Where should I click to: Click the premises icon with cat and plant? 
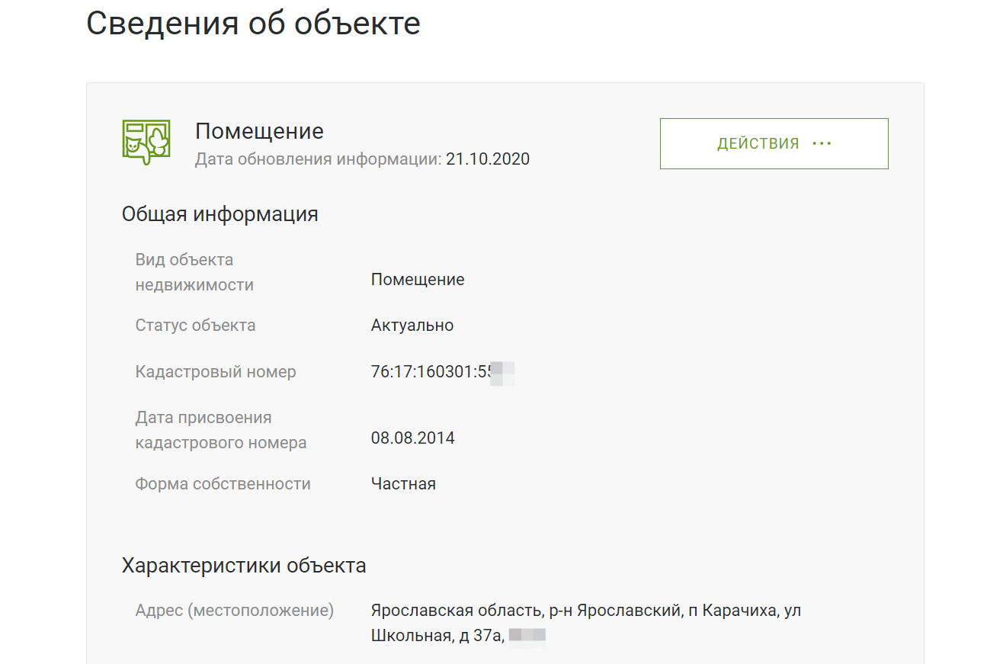point(146,143)
